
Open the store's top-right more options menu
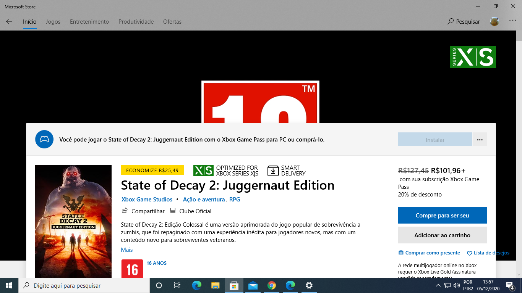coord(513,21)
